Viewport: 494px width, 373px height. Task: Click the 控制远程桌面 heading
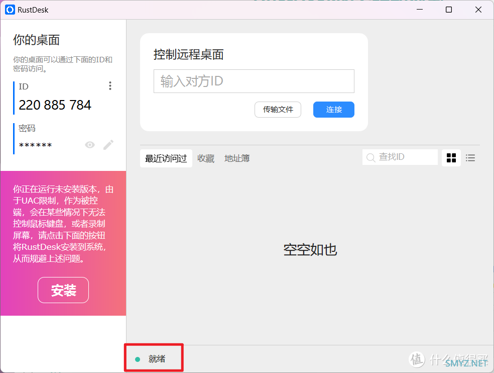tap(189, 55)
